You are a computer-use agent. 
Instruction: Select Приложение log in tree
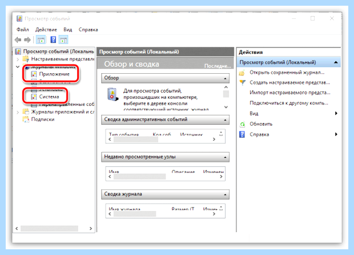(54, 74)
